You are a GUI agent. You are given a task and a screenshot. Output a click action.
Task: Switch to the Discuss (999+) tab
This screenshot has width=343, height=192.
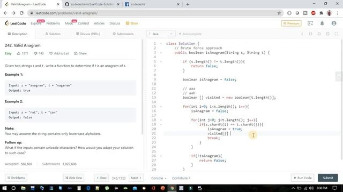click(88, 34)
